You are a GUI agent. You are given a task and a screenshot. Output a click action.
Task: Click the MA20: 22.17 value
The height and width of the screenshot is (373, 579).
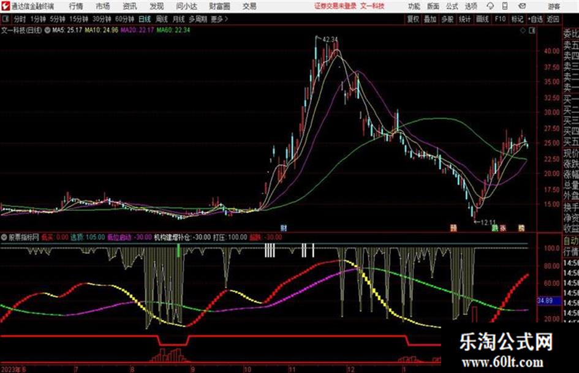pos(137,30)
